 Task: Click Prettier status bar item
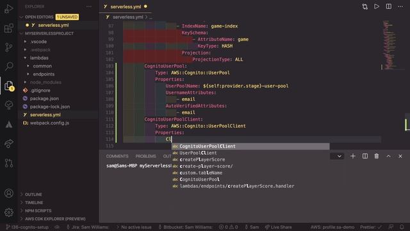(371, 227)
